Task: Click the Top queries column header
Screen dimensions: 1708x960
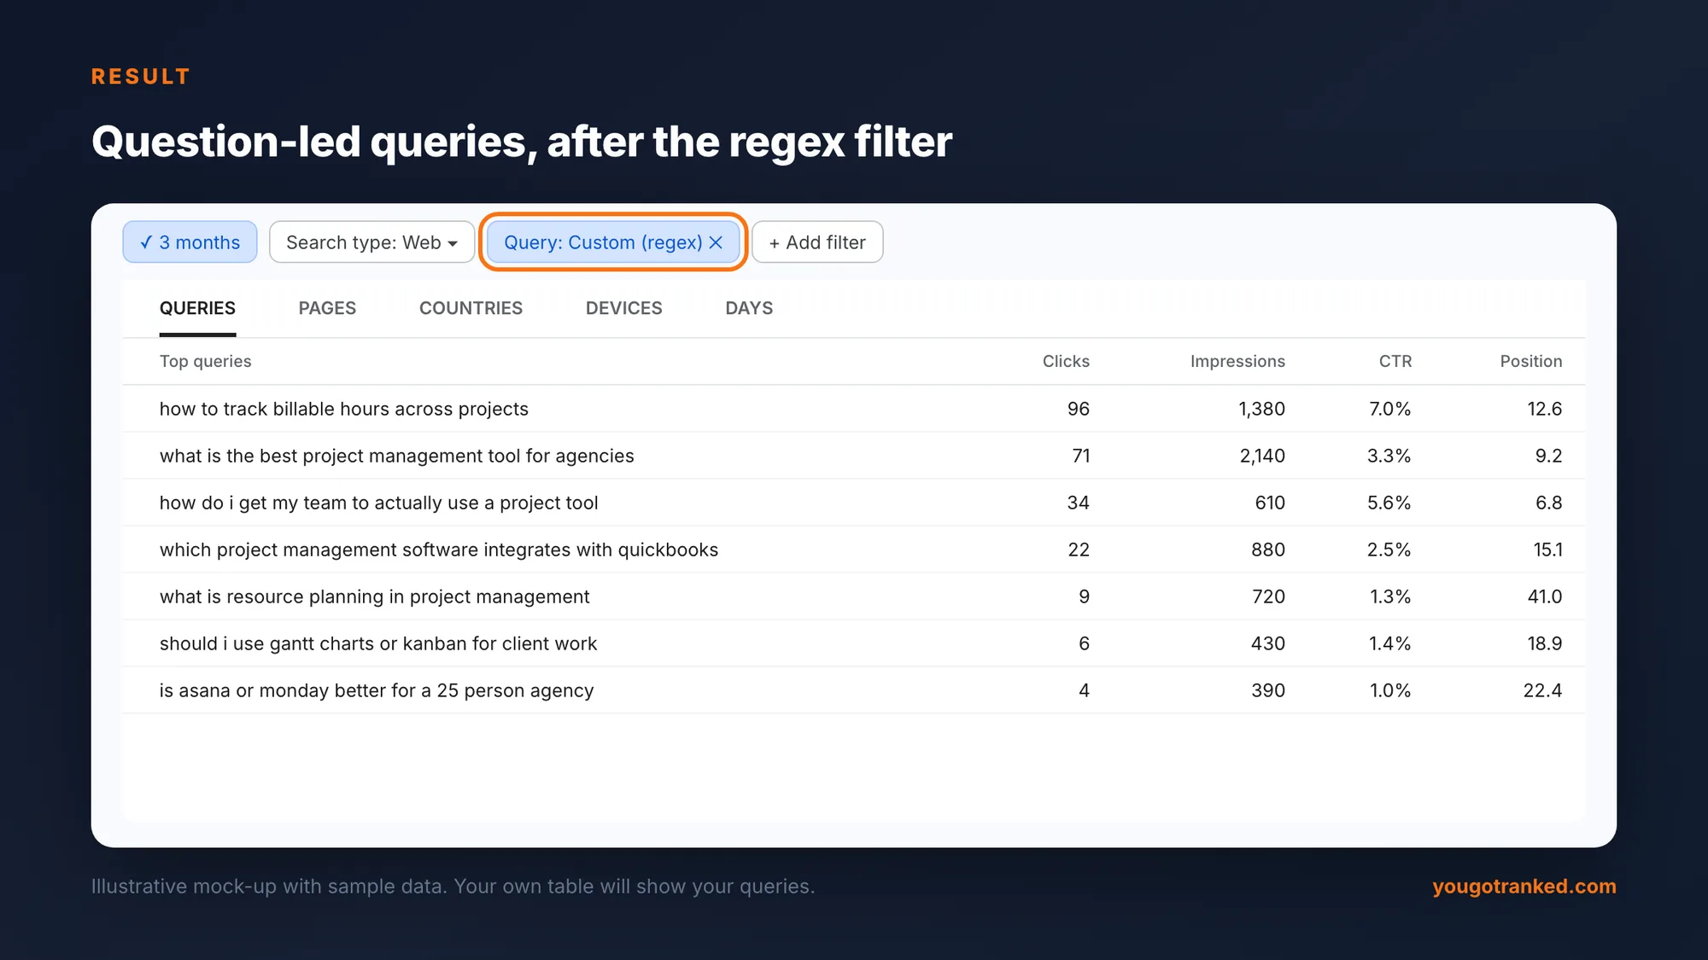Action: point(205,361)
